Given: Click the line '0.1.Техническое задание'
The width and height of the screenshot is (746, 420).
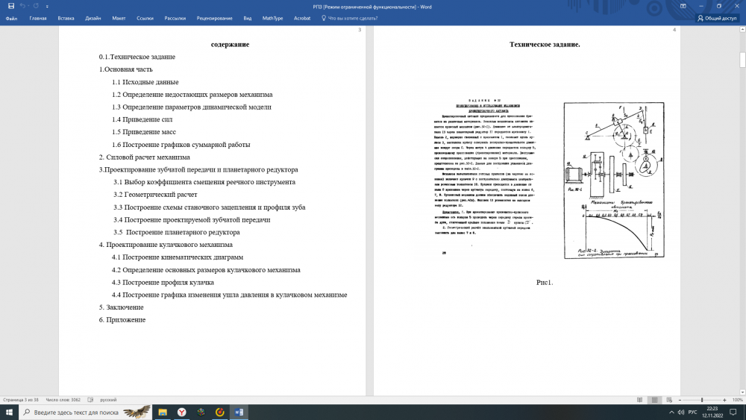Looking at the screenshot, I should tap(137, 57).
